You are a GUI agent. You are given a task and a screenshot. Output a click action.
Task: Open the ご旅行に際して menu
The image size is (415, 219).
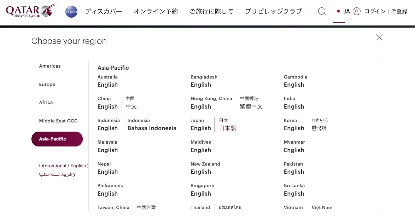click(211, 11)
